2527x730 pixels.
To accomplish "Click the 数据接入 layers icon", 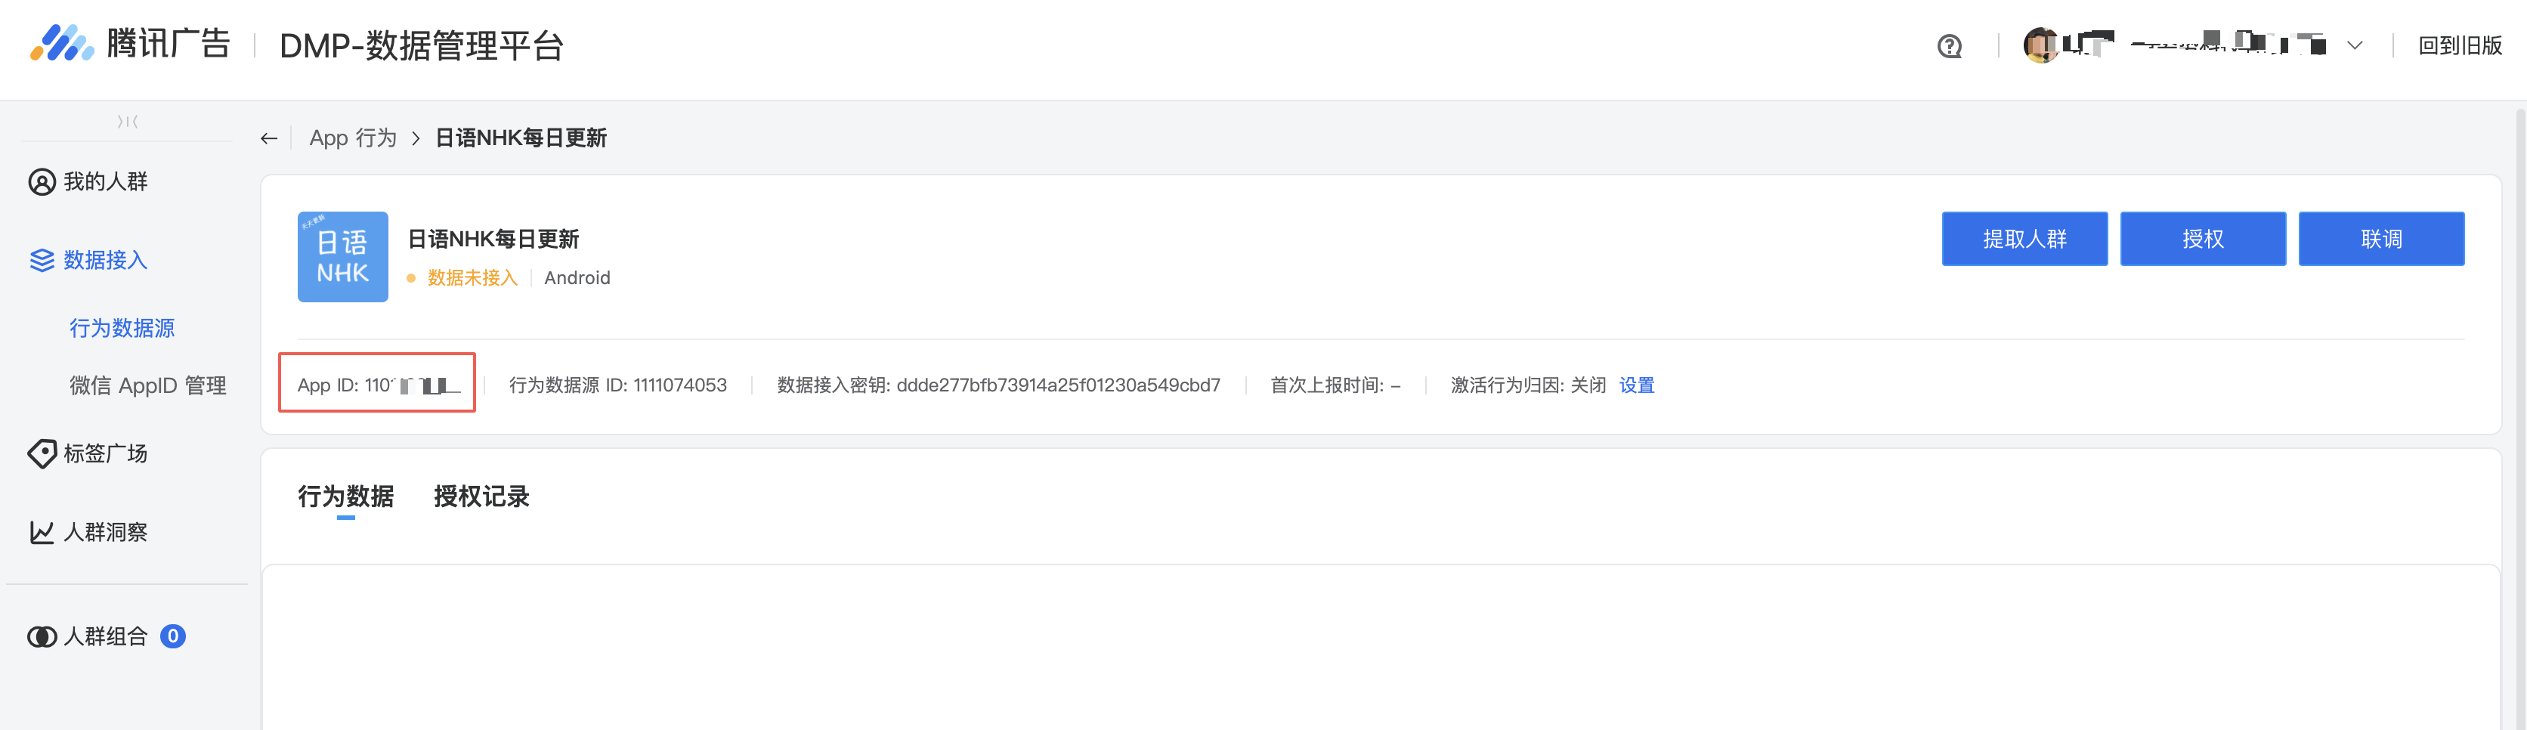I will [x=42, y=260].
